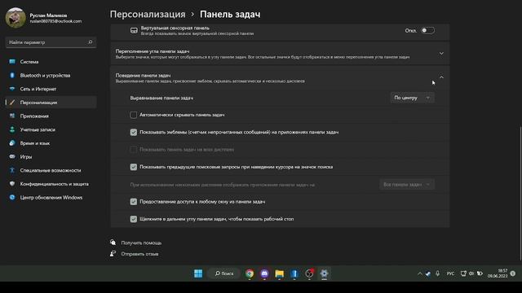
Task: Click the Получить помощь link
Action: click(x=141, y=243)
